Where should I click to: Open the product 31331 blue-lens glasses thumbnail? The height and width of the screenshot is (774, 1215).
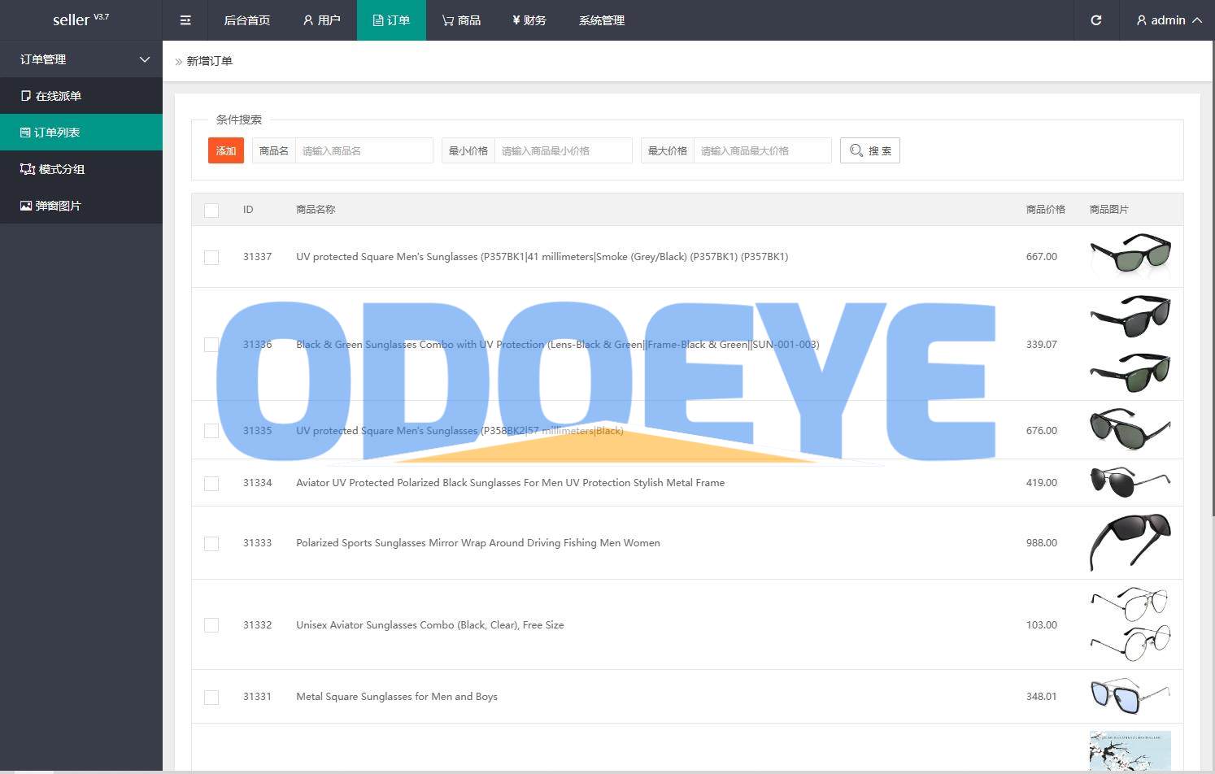point(1130,696)
